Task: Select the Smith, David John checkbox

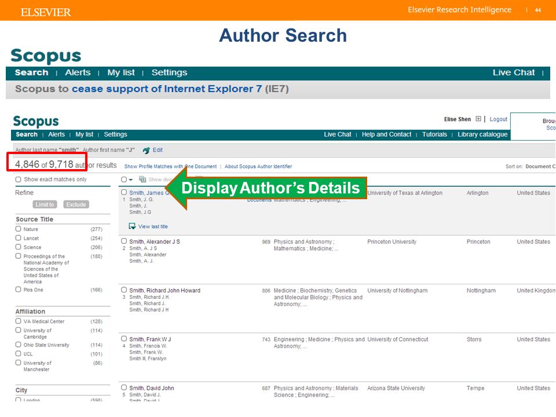Action: (124, 387)
